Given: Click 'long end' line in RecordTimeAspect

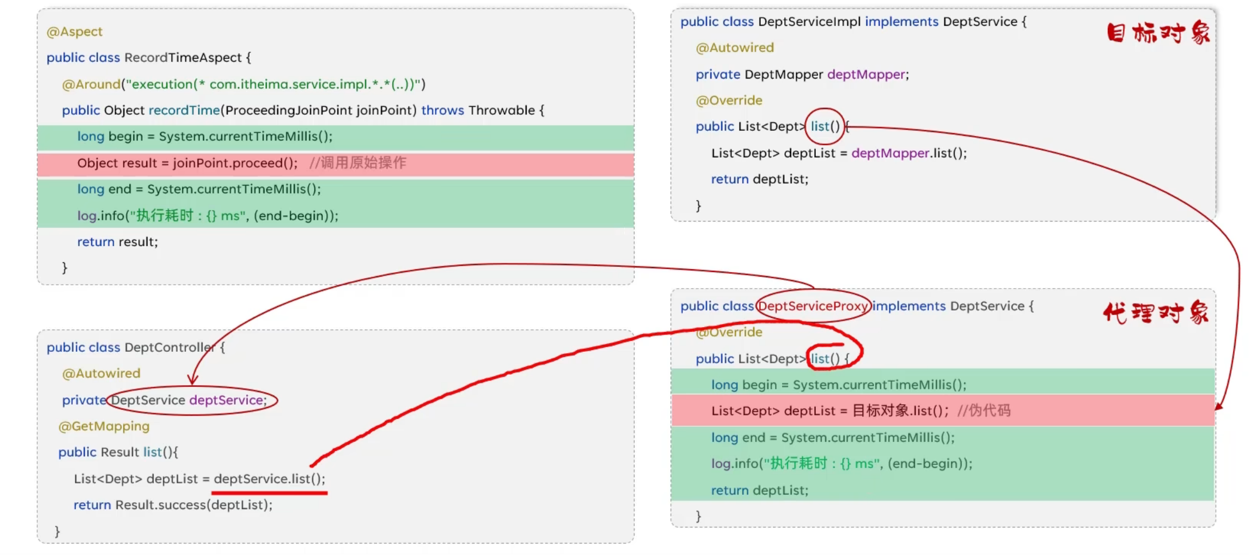Looking at the screenshot, I should [199, 189].
